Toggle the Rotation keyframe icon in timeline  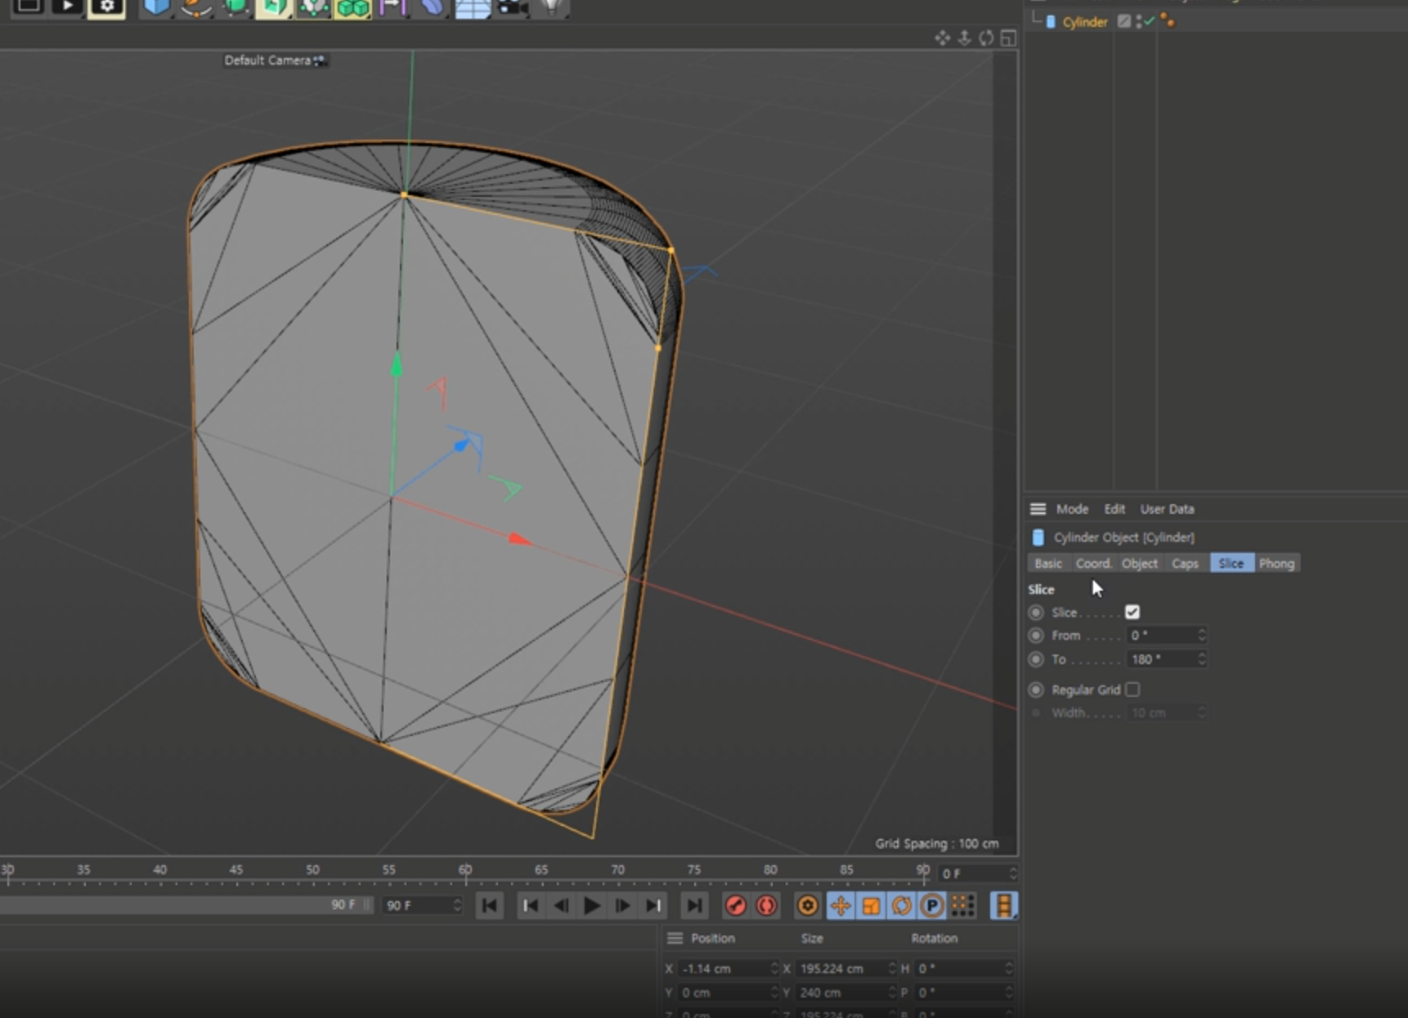click(x=901, y=905)
